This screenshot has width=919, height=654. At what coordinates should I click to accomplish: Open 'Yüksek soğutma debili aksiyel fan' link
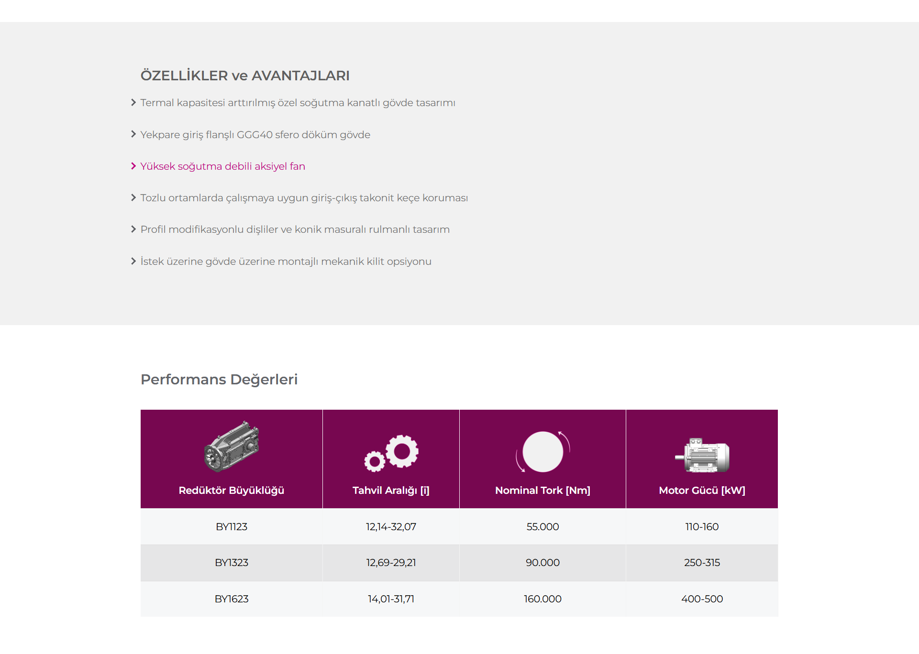[223, 166]
